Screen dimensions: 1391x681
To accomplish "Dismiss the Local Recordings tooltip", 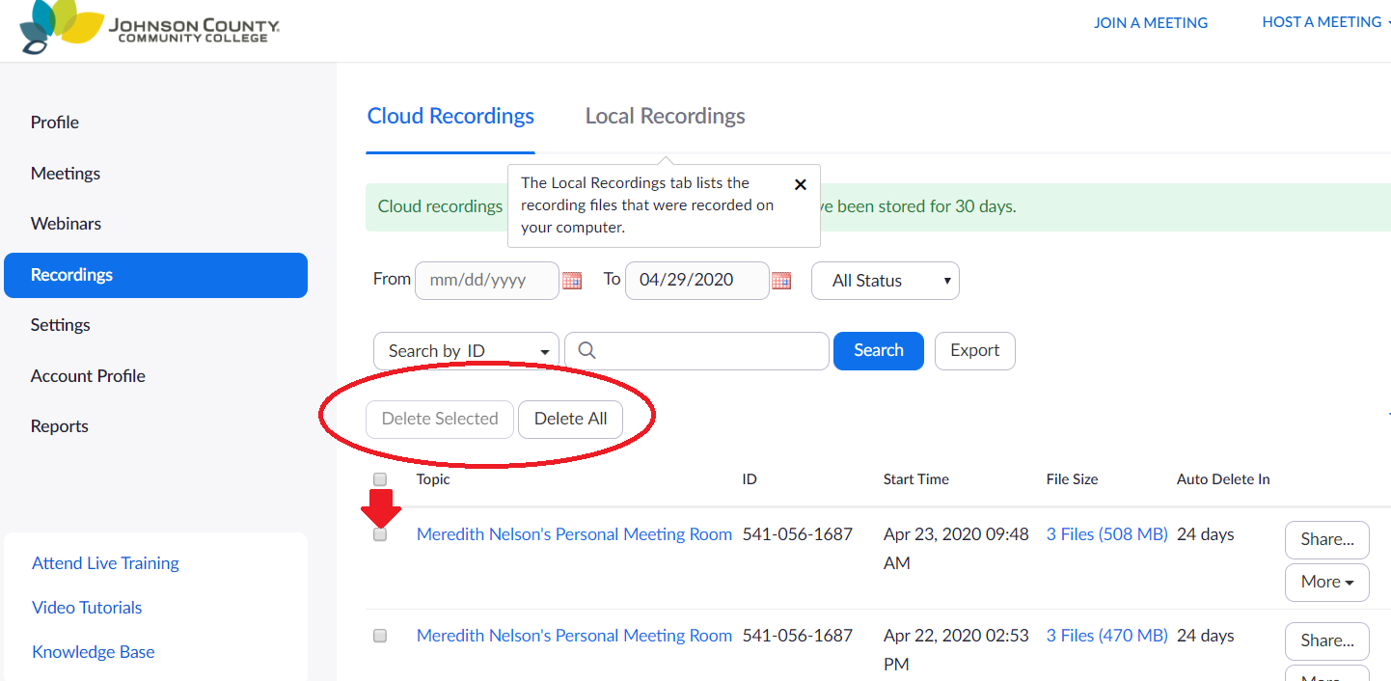I will coord(801,183).
